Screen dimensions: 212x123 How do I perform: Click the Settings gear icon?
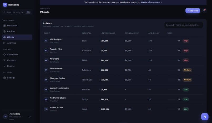[4, 78]
